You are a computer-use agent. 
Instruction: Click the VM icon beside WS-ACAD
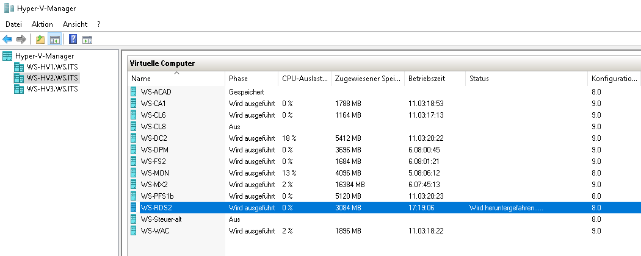[133, 92]
